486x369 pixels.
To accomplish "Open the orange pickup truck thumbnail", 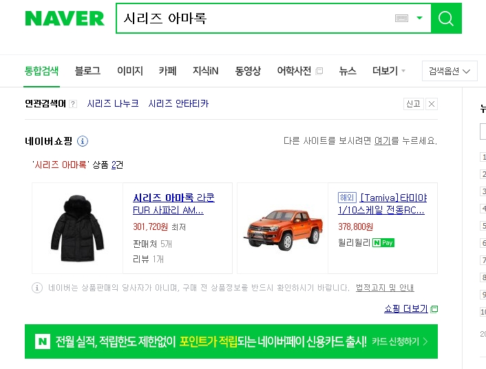I will pyautogui.click(x=283, y=228).
